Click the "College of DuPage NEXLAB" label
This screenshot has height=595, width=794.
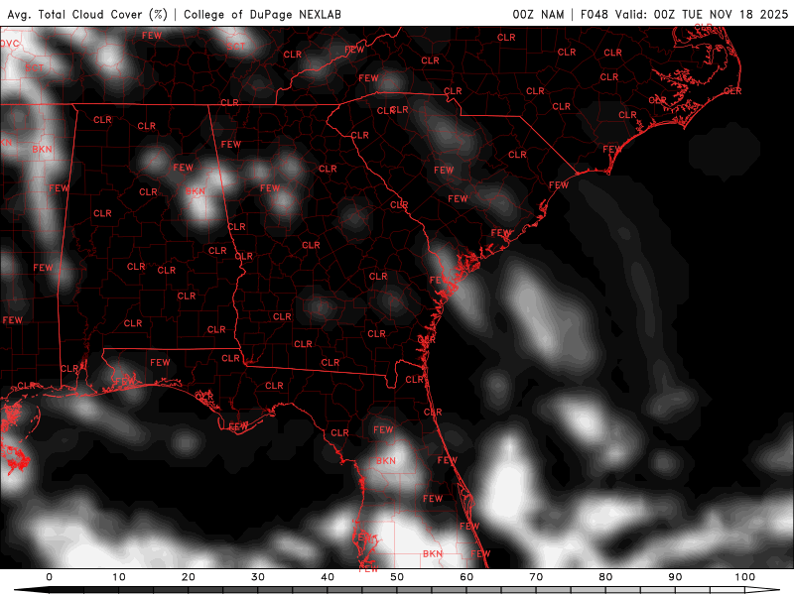(x=262, y=15)
